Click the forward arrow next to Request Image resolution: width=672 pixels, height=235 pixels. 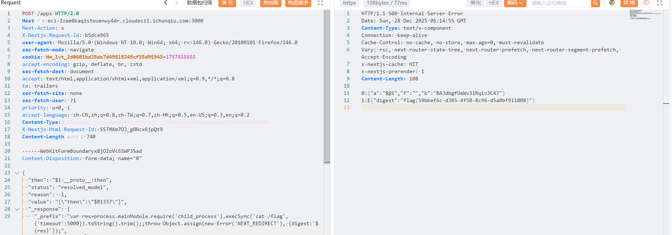tap(178, 3)
